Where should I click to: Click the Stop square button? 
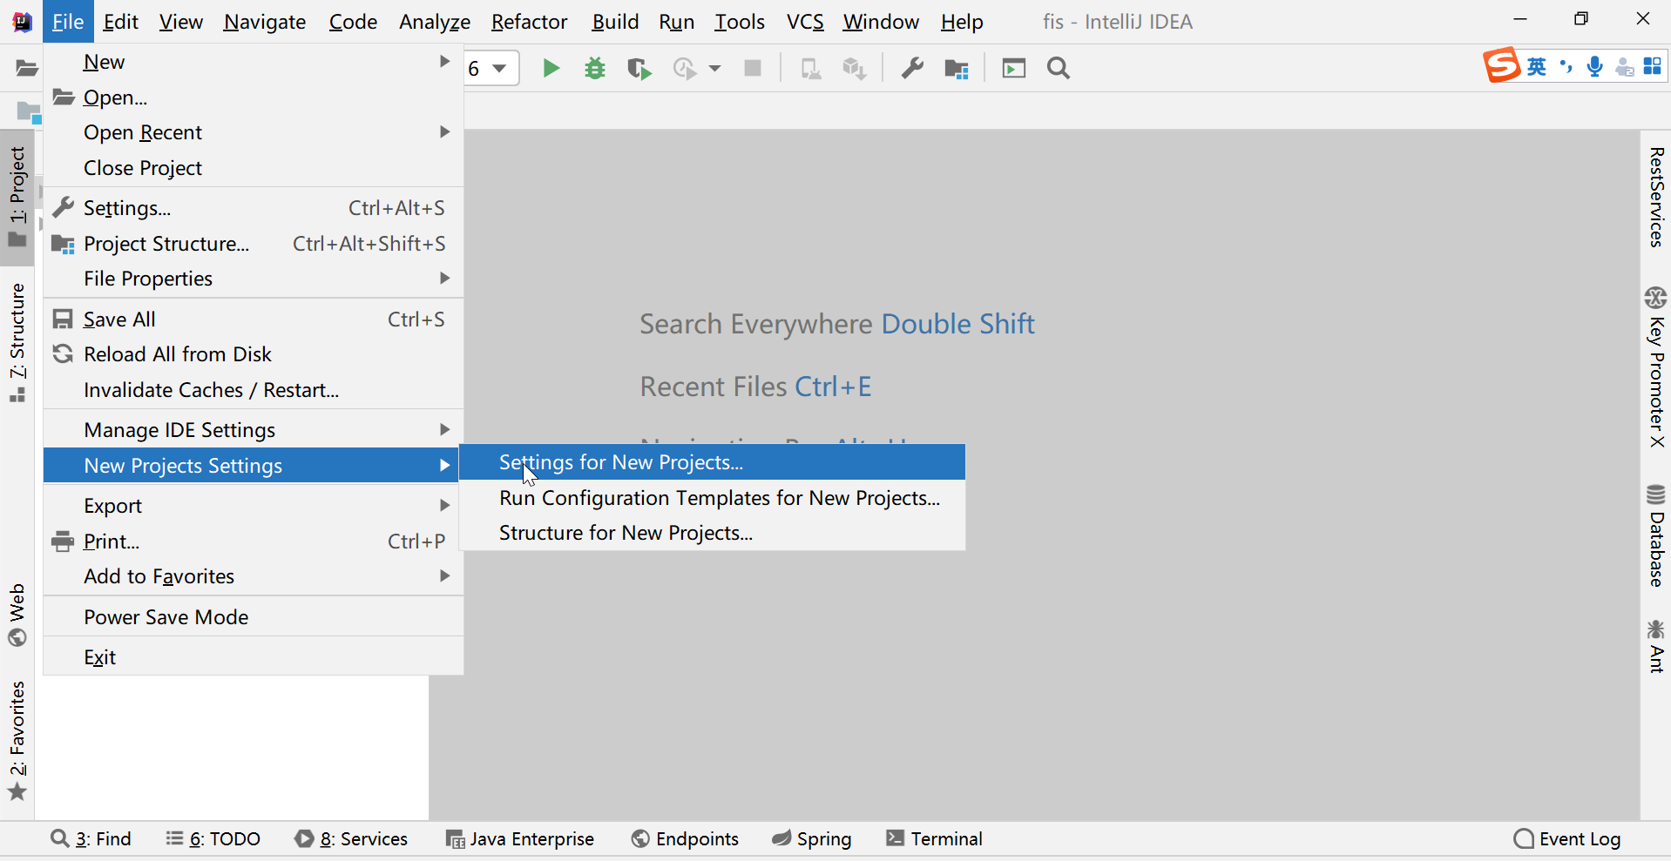(754, 68)
